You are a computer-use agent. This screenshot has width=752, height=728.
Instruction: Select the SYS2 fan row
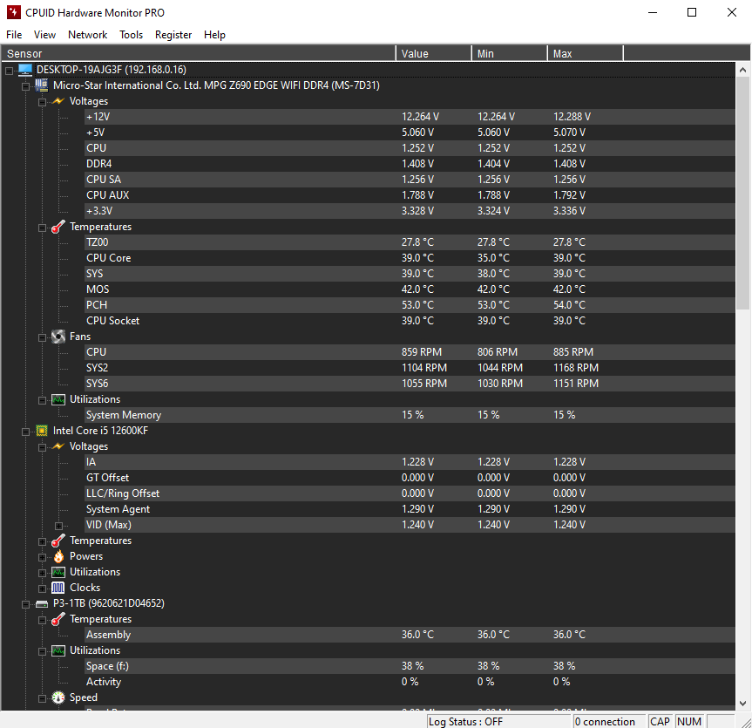(410, 368)
